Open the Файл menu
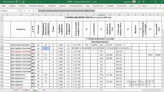This screenshot has height=92, width=164. tap(3, 6)
